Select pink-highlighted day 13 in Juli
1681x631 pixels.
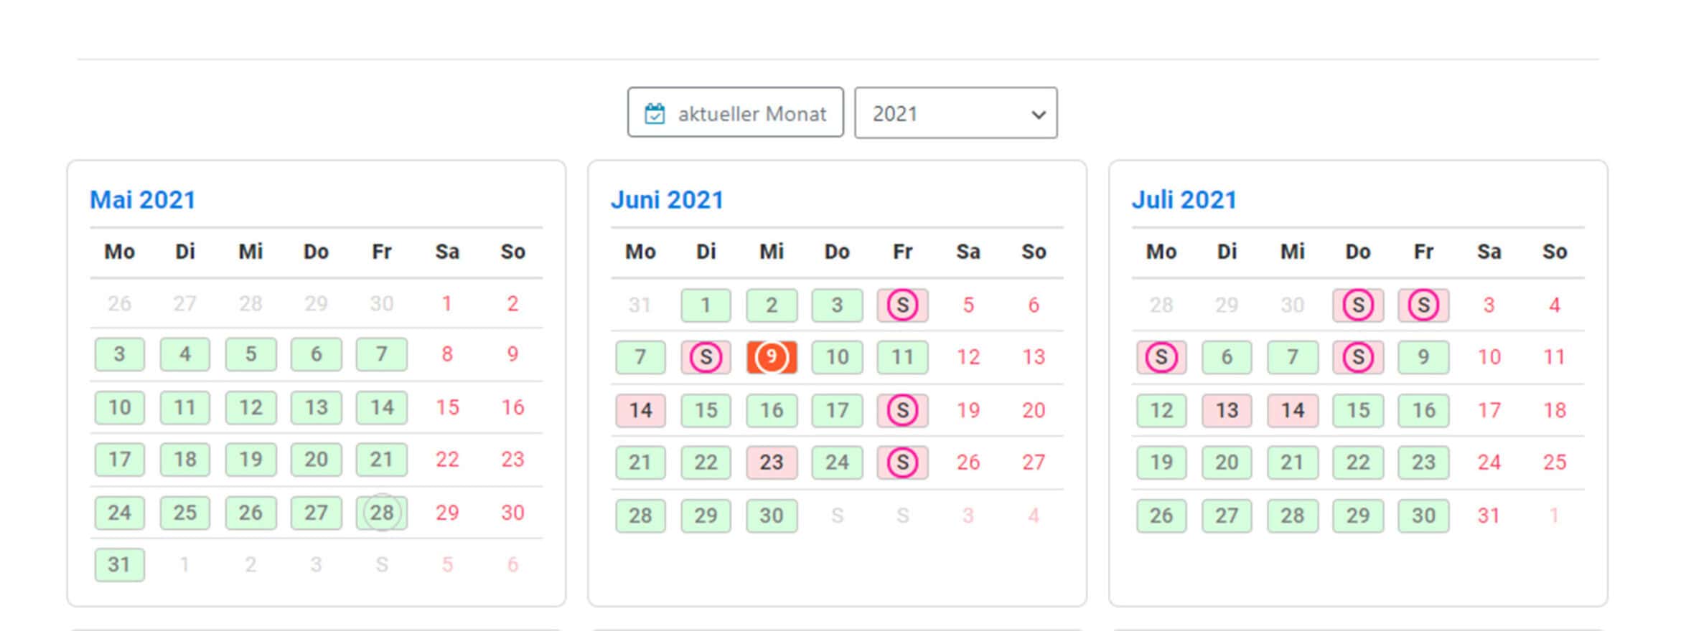pyautogui.click(x=1227, y=410)
